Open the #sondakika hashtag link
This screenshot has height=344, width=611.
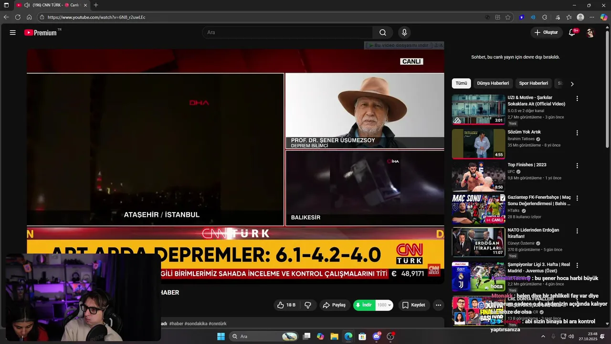pos(196,323)
